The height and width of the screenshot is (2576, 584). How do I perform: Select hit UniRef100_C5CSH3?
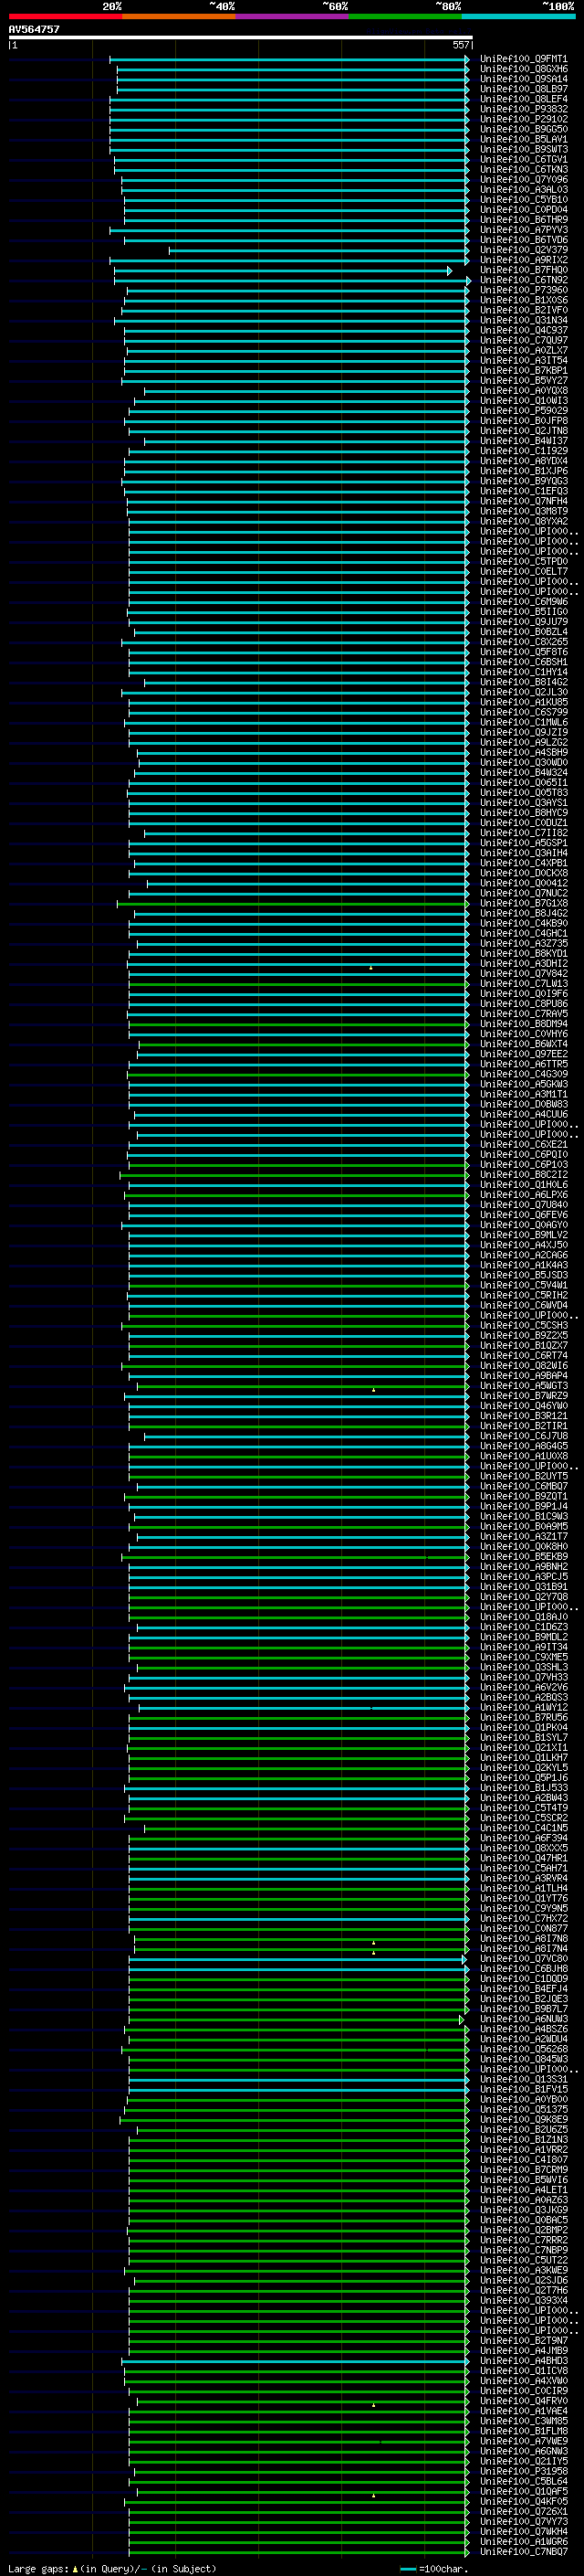point(523,1326)
